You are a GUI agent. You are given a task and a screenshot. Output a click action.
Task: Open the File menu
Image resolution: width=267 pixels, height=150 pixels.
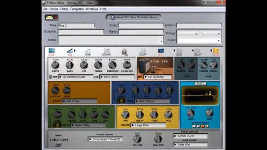pyautogui.click(x=45, y=9)
